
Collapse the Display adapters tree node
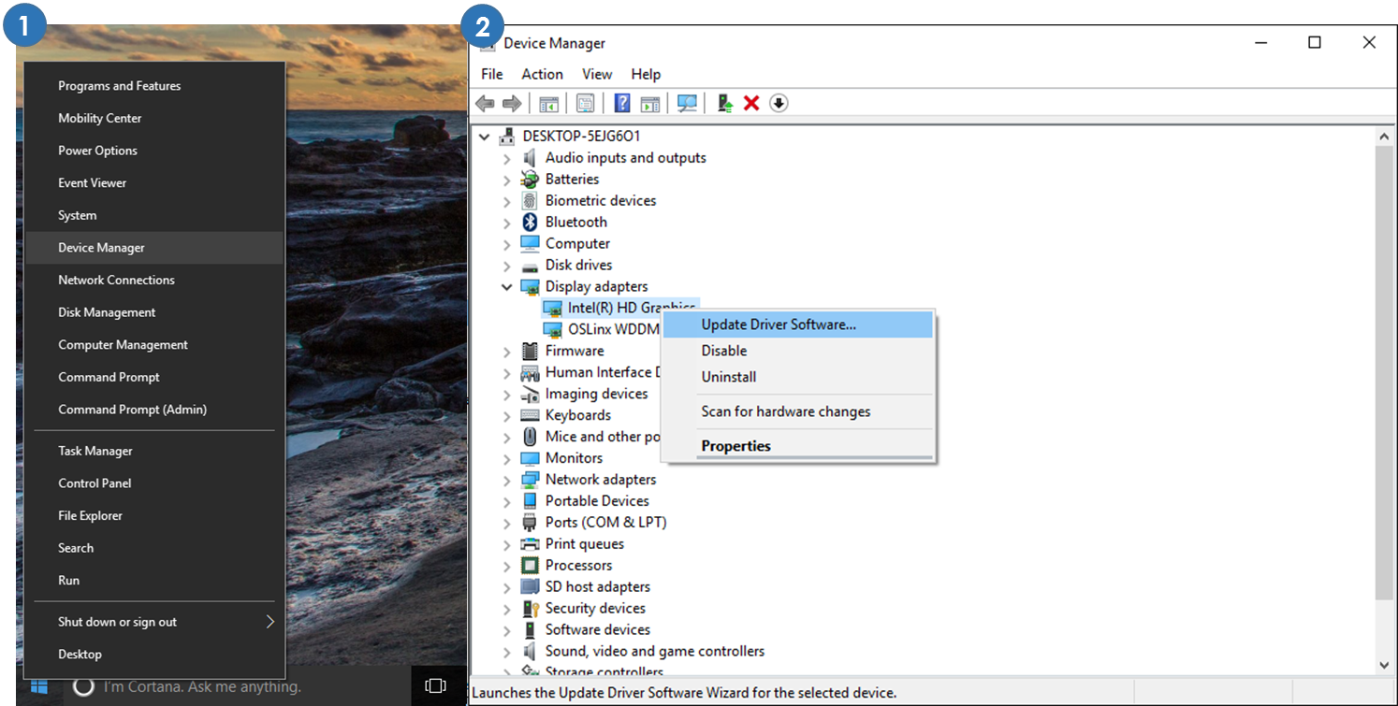pos(507,287)
